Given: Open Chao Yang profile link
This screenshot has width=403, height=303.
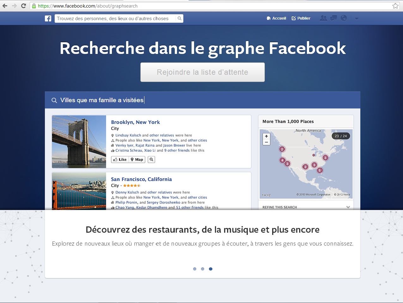Looking at the screenshot, I should (x=125, y=207).
